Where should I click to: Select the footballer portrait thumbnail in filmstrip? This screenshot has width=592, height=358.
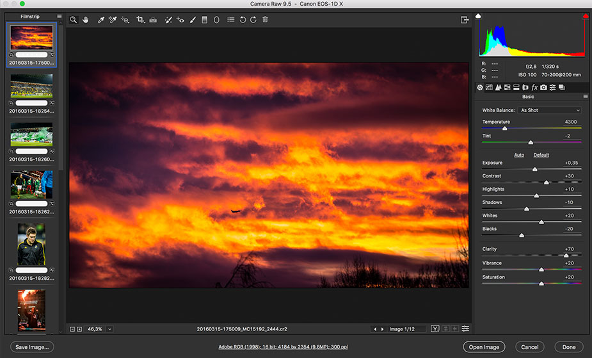(31, 244)
